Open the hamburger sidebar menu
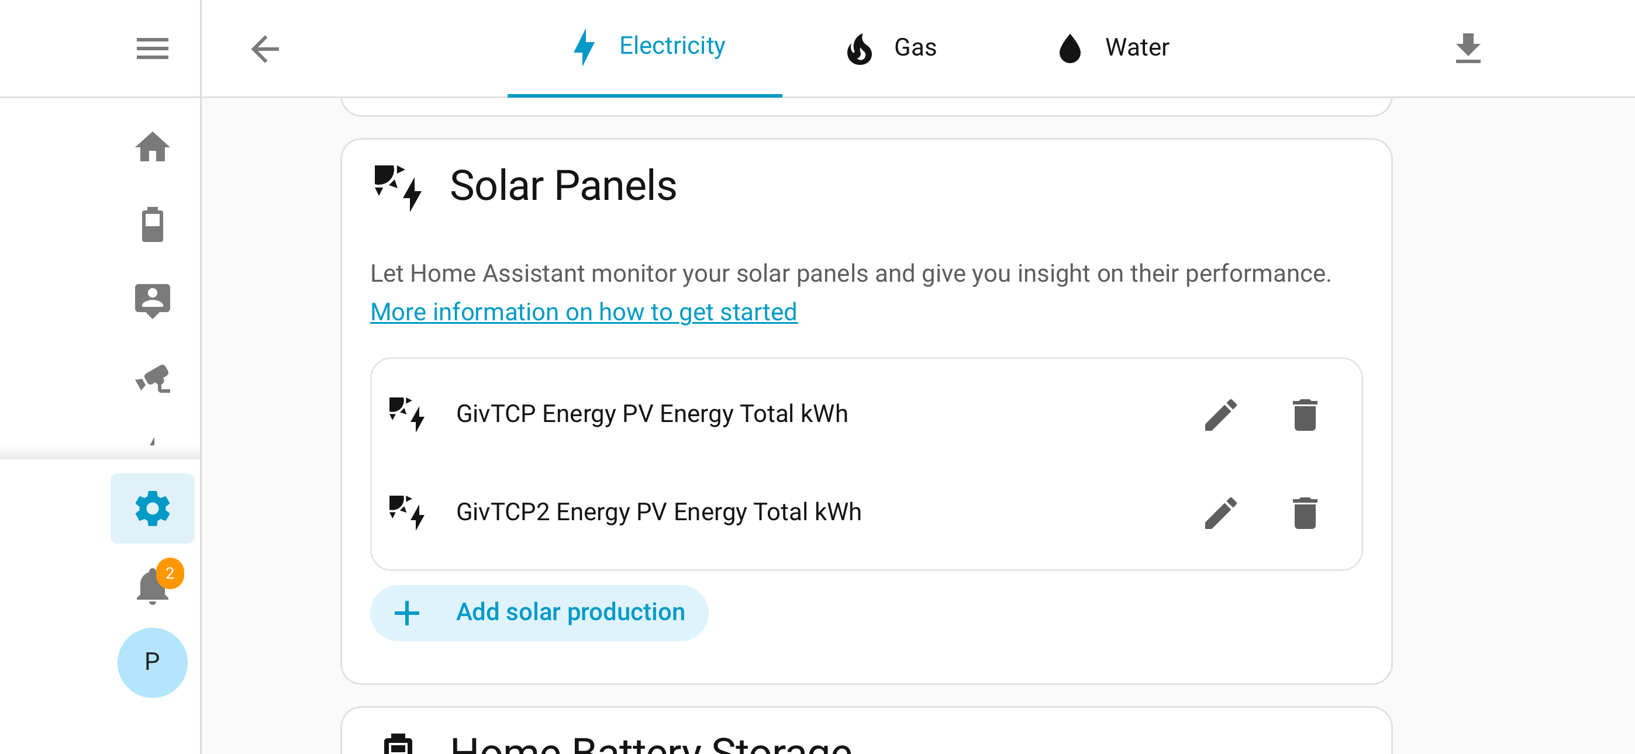 [152, 49]
